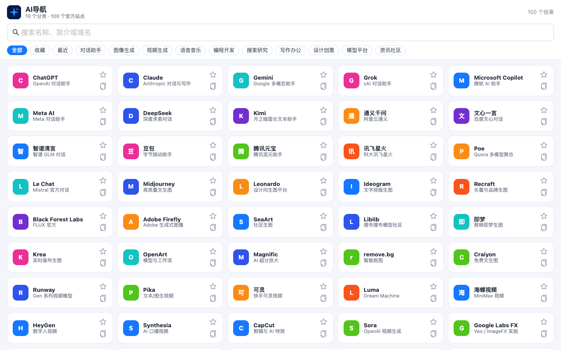
Task: Star the 讯飞星火 card
Action: (x=433, y=145)
